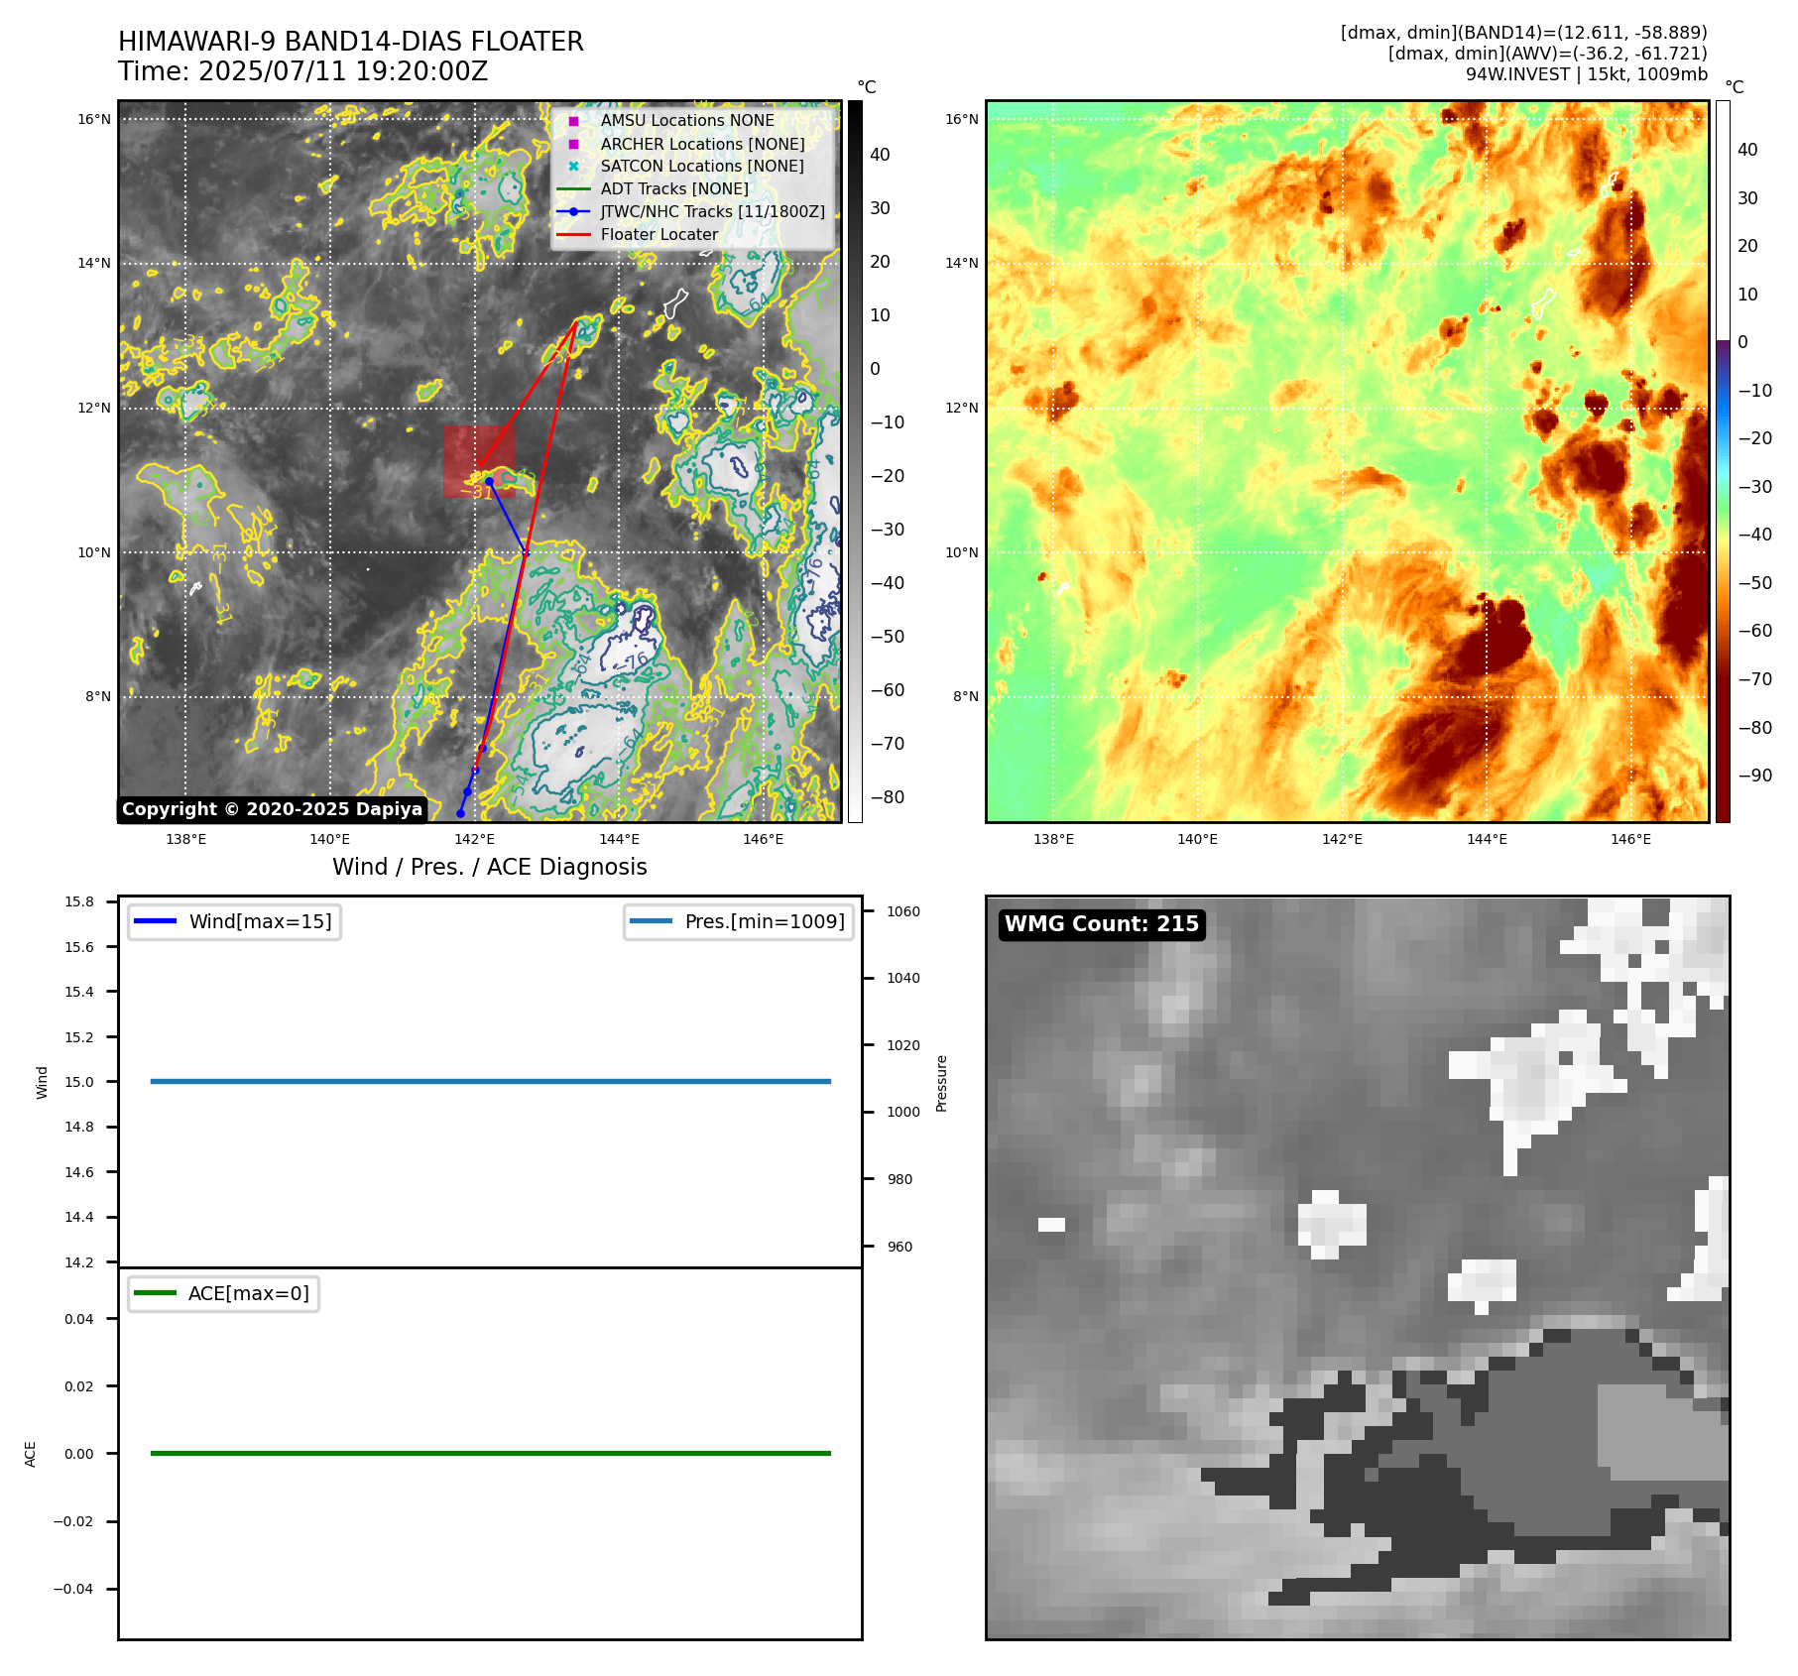This screenshot has height=1676, width=1798.
Task: Click 'Pres.[min=1009]' legend text
Action: click(x=765, y=921)
